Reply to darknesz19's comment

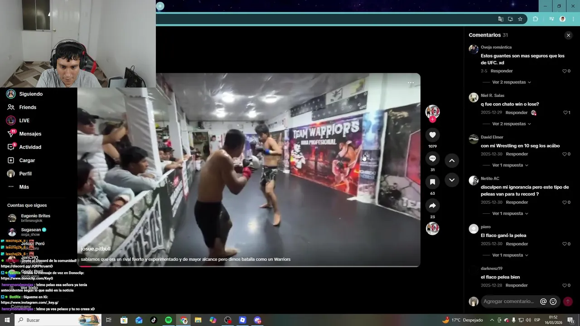coord(517,286)
